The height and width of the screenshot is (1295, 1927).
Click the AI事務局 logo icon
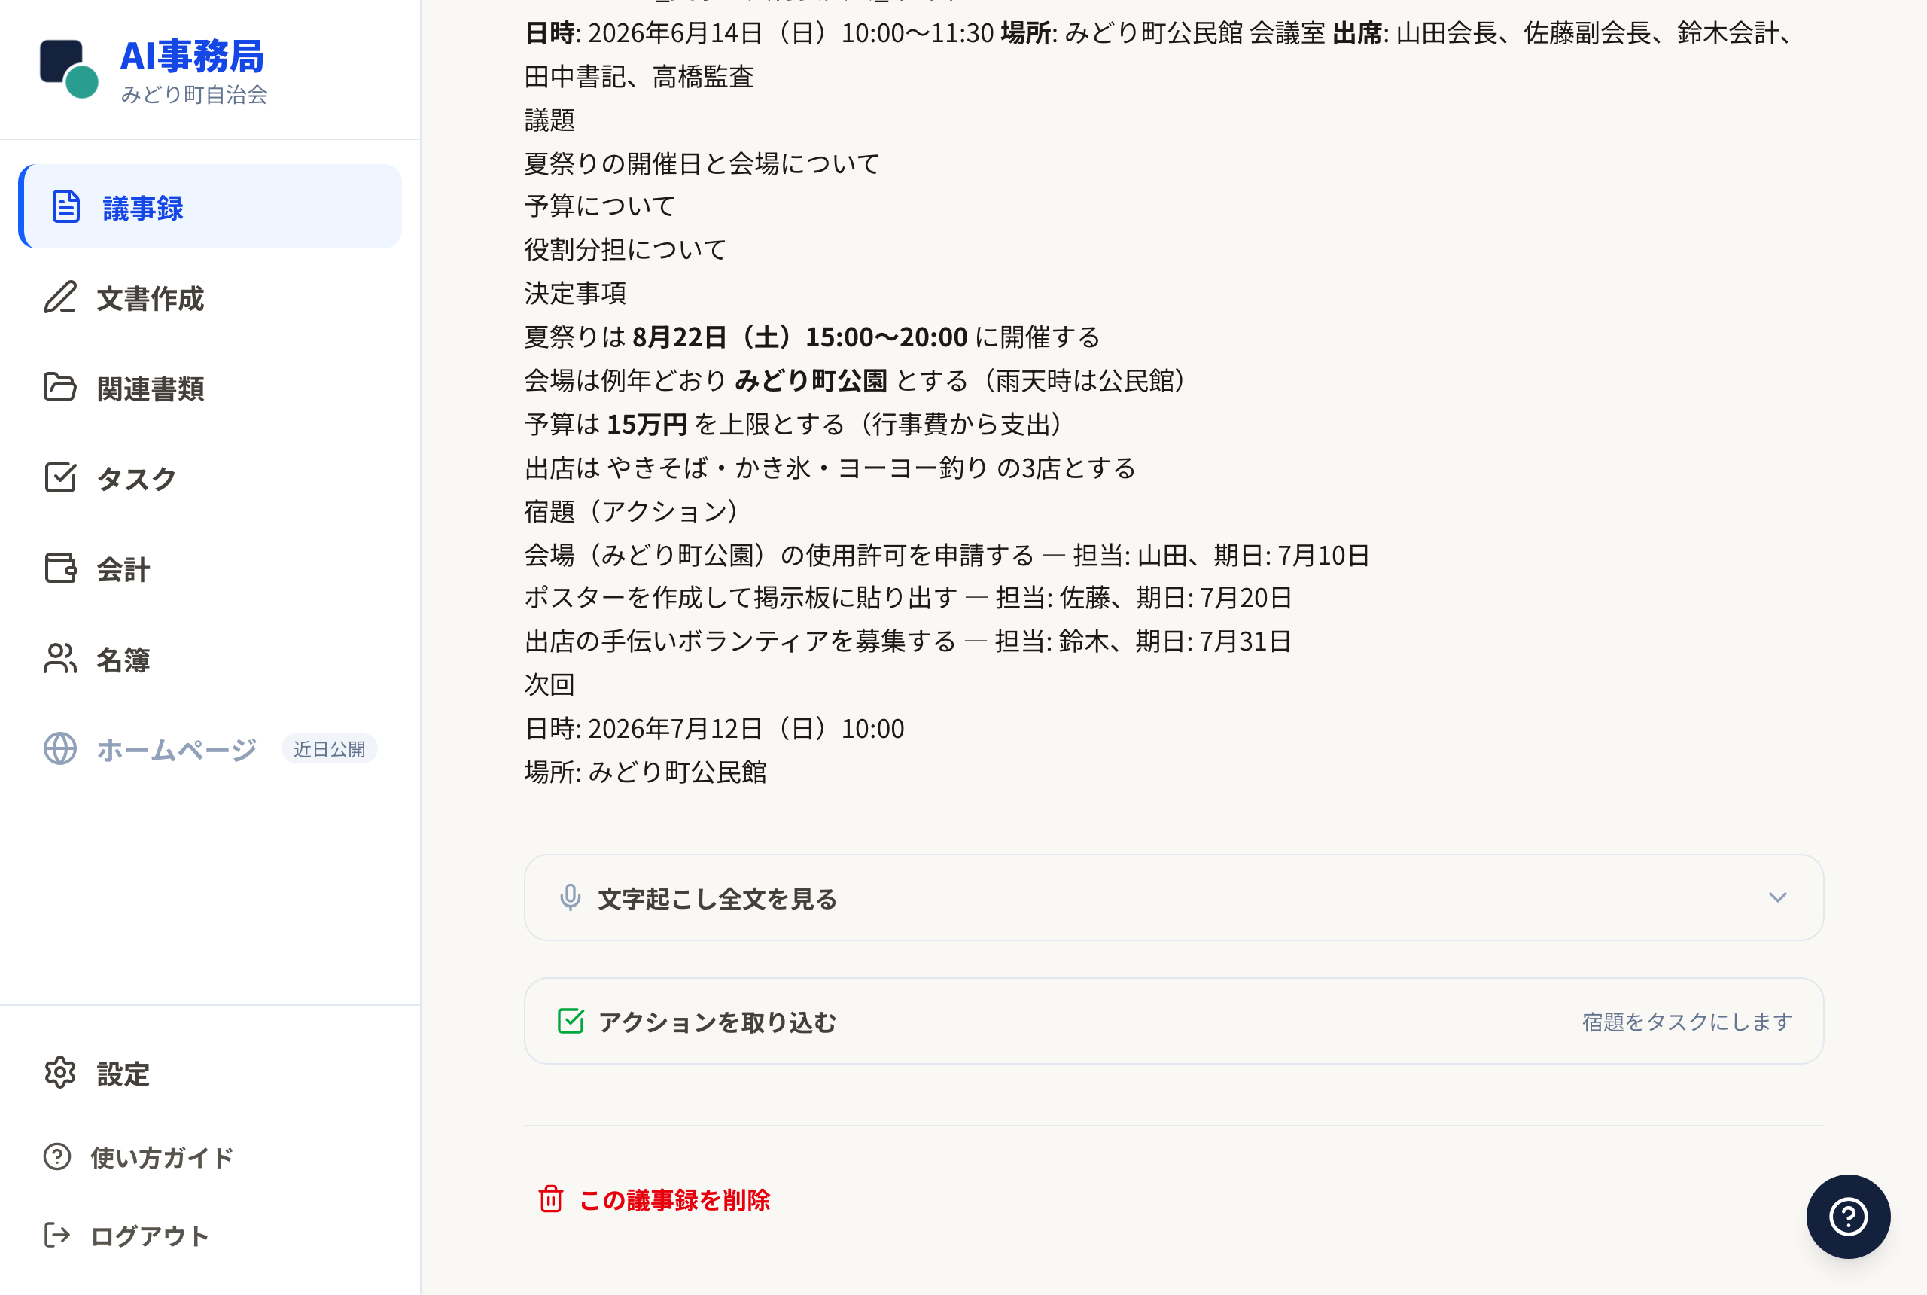[x=69, y=69]
